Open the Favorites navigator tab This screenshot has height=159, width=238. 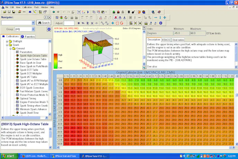[28, 36]
